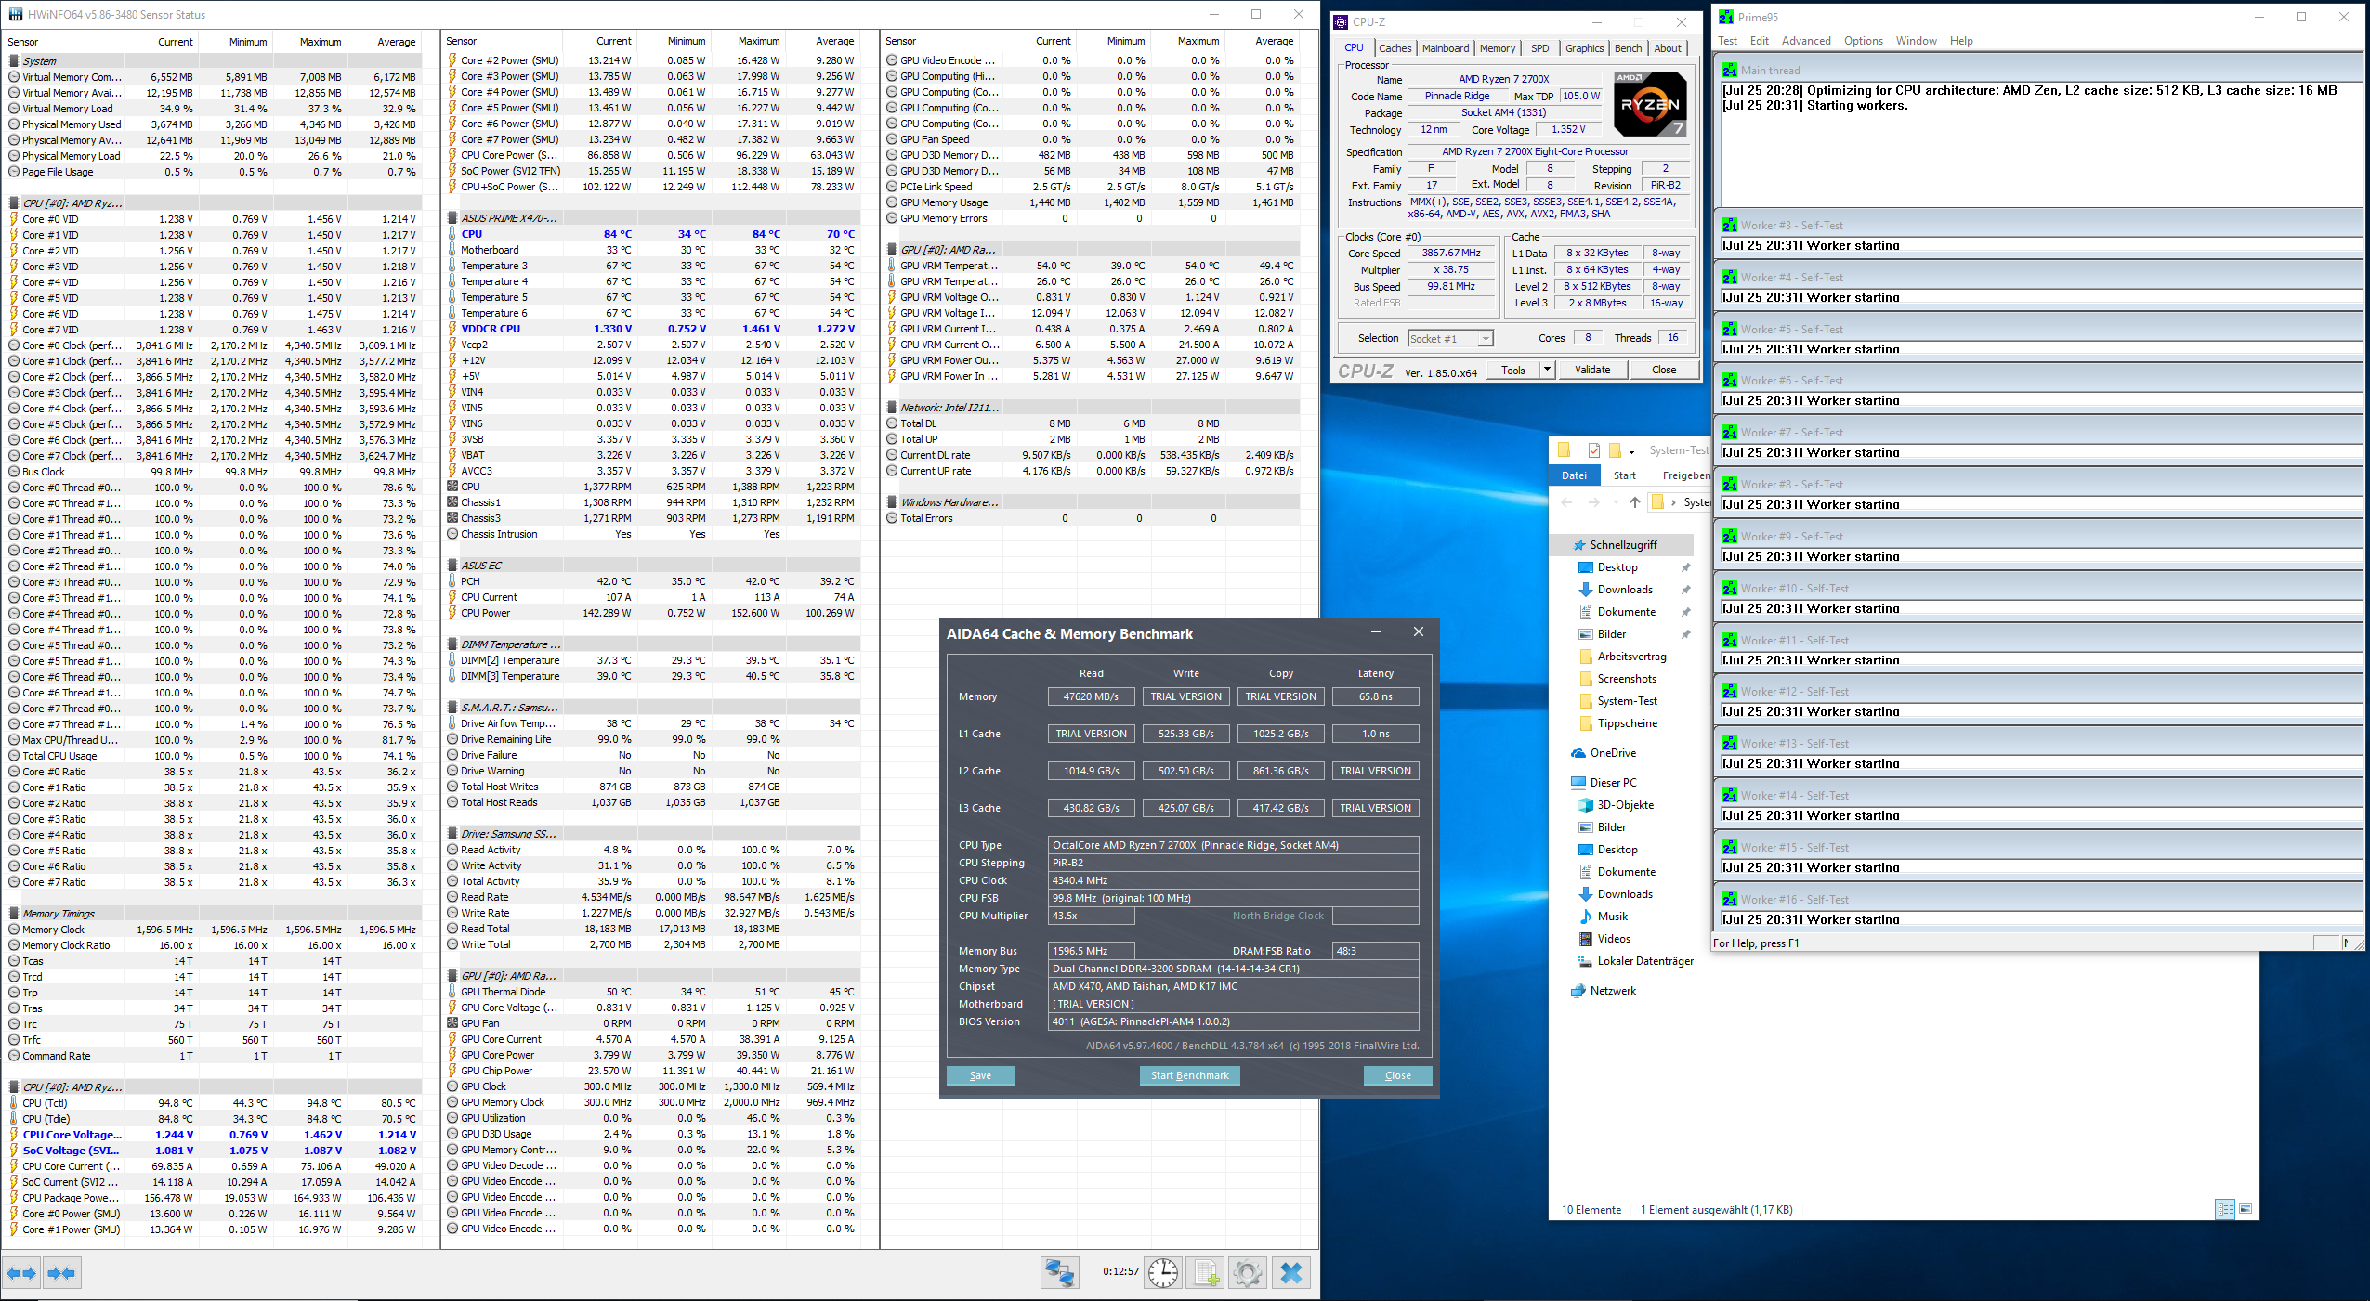This screenshot has height=1301, width=2370.
Task: Open Prime95 Advanced menu
Action: pyautogui.click(x=1805, y=41)
